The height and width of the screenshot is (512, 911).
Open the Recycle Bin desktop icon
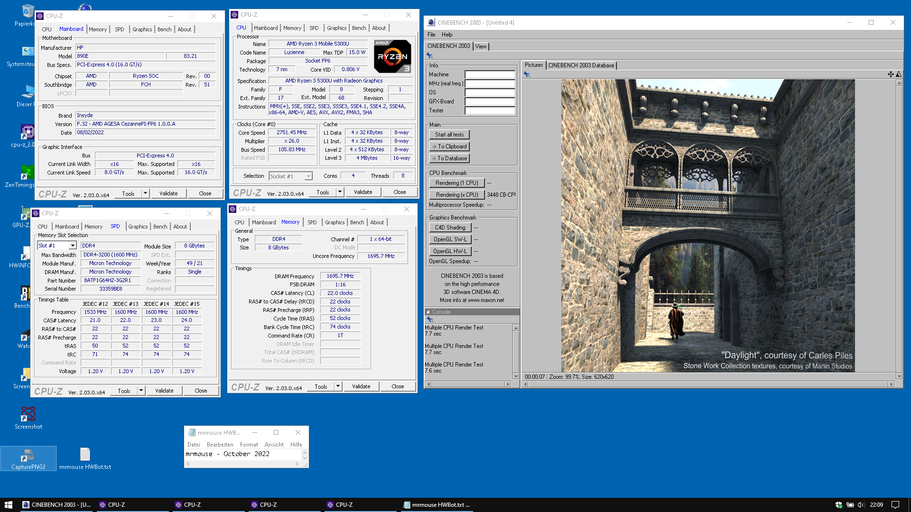(x=28, y=16)
